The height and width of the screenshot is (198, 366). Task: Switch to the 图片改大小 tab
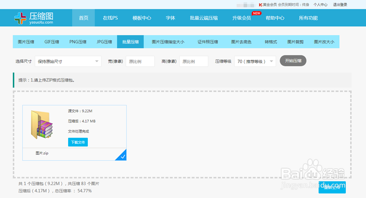324,42
